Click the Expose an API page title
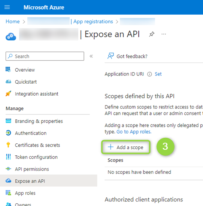Screen dimensions: 203x206 click(112, 34)
